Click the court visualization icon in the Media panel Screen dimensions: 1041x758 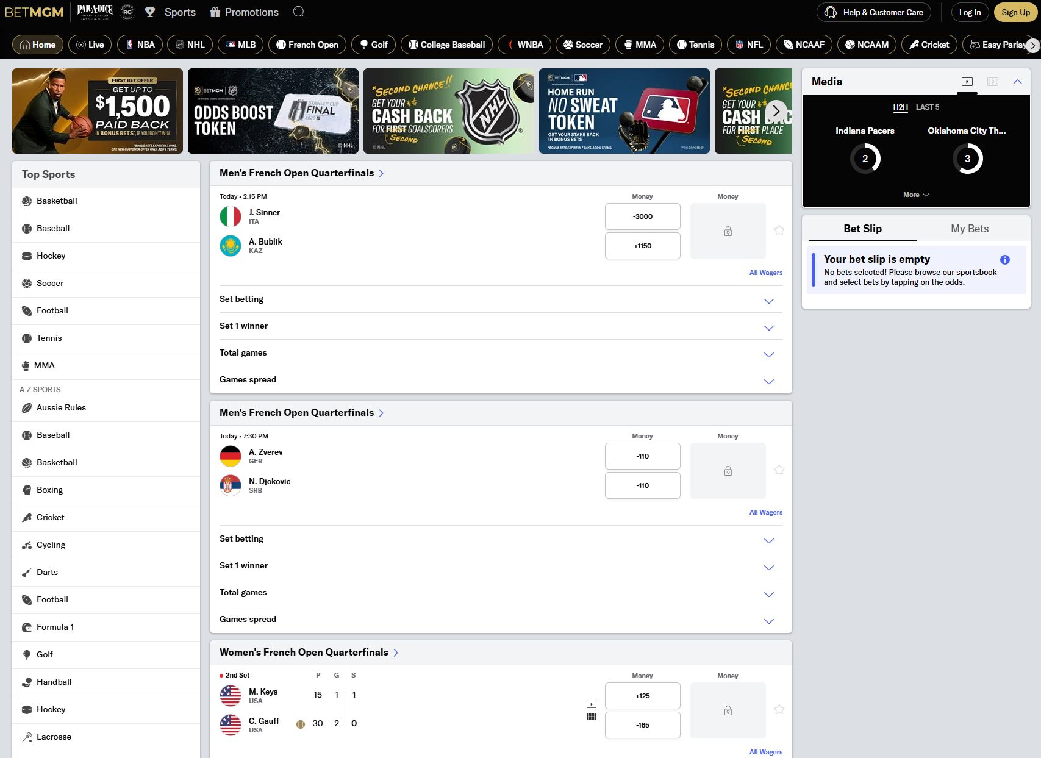click(992, 81)
